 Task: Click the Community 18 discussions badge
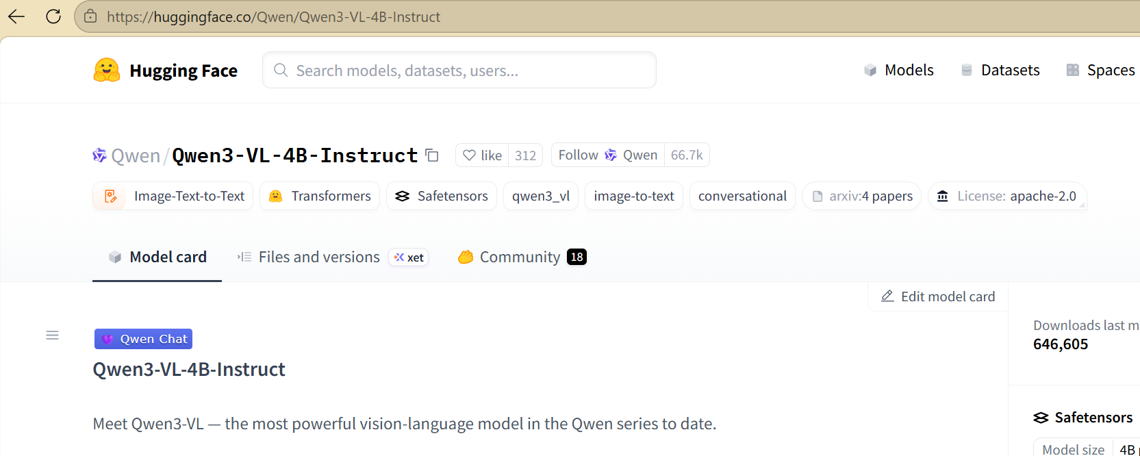point(577,257)
